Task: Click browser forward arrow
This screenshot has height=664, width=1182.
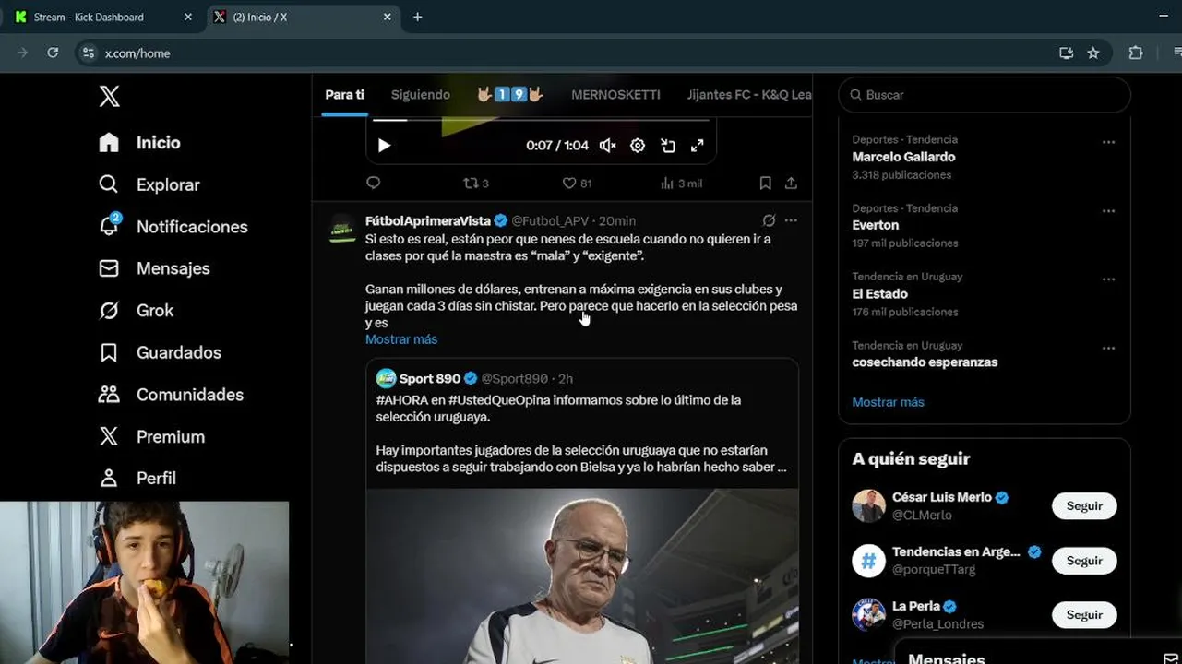Action: (x=22, y=53)
